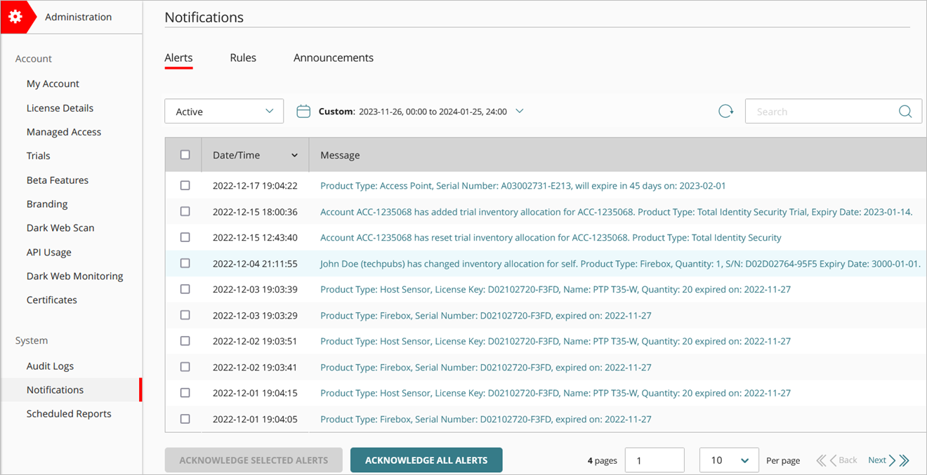Toggle Date/Time column sort order

[x=294, y=154]
